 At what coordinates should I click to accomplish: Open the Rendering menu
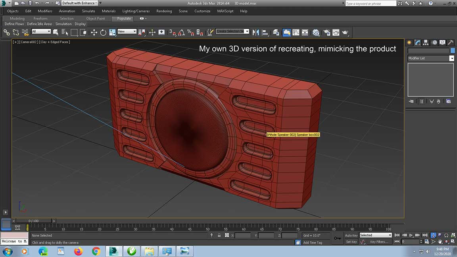(164, 11)
